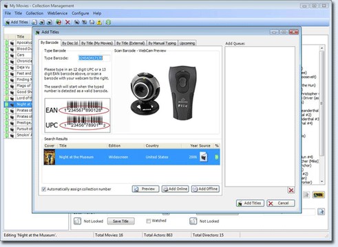The height and width of the screenshot is (247, 338).
Task: Click the Type Barcode input field
Action: 94,58
